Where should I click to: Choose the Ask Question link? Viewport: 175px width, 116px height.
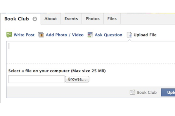(x=108, y=35)
